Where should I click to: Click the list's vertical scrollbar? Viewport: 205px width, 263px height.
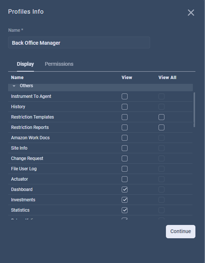click(x=194, y=110)
